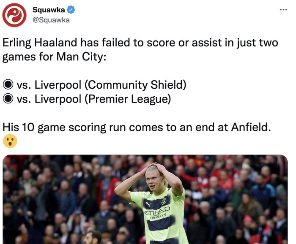Click the text "vs. Liverpool (Premier League)"
Viewport: 296px width, 244px height.
pos(94,99)
